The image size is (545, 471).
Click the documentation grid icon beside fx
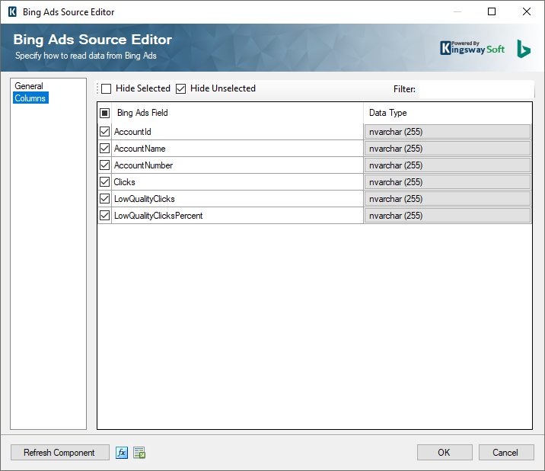point(139,453)
